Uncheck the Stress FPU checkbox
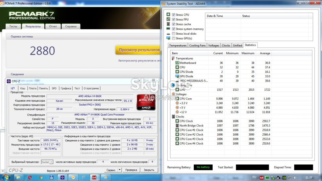The height and width of the screenshot is (181, 322). click(x=174, y=19)
